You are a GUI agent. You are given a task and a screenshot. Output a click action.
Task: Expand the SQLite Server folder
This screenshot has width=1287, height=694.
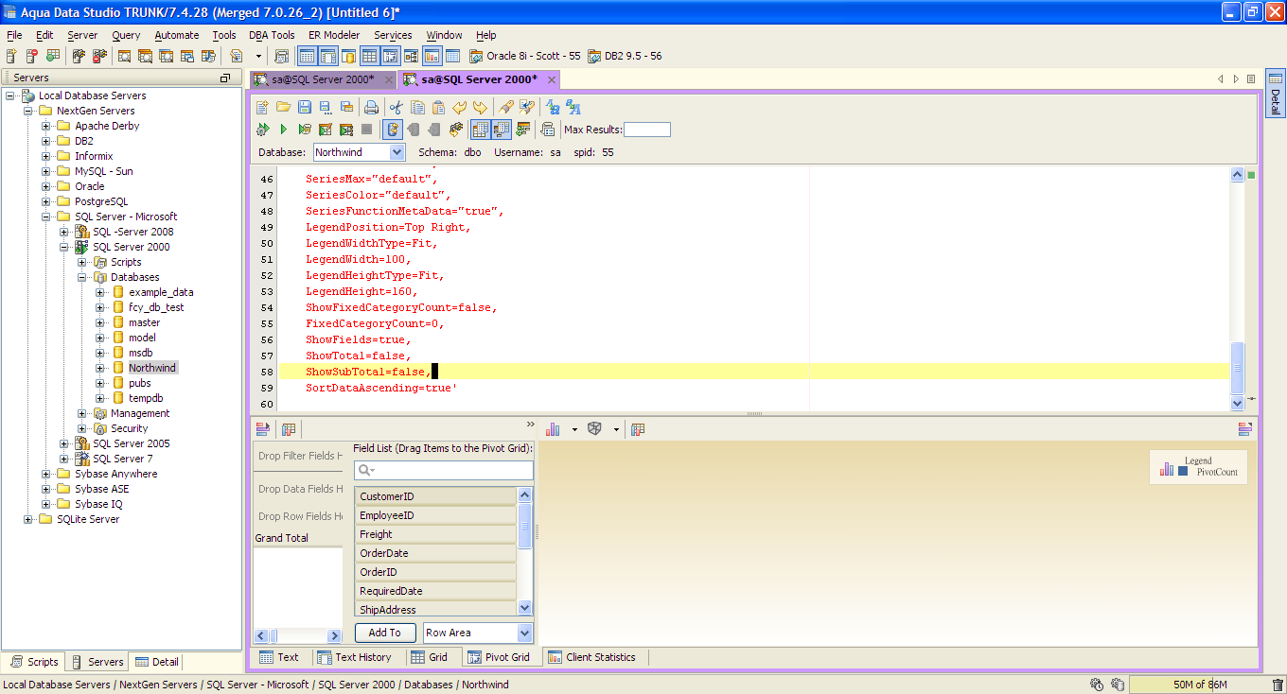tap(28, 519)
